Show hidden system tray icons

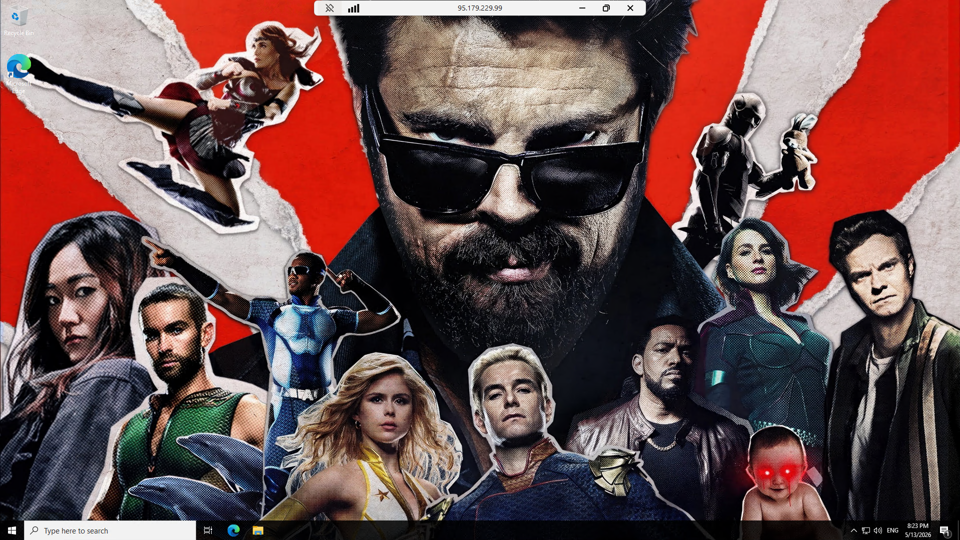854,530
